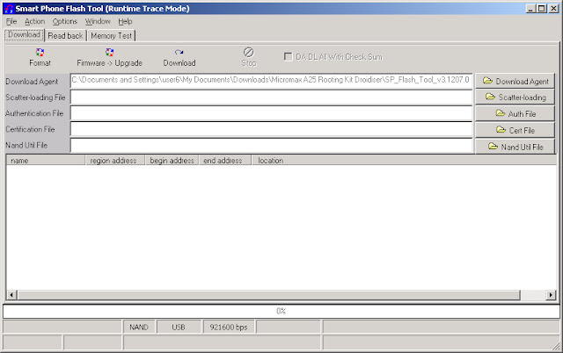The image size is (563, 353).
Task: Click the Authentication File input field
Action: 271,113
